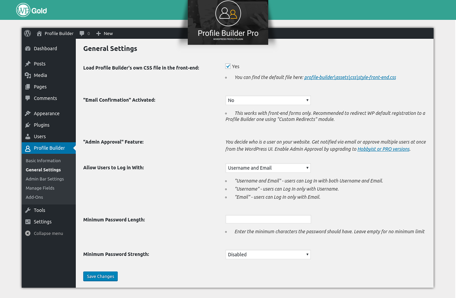Click the plus New icon in admin bar
The height and width of the screenshot is (298, 456).
[98, 33]
